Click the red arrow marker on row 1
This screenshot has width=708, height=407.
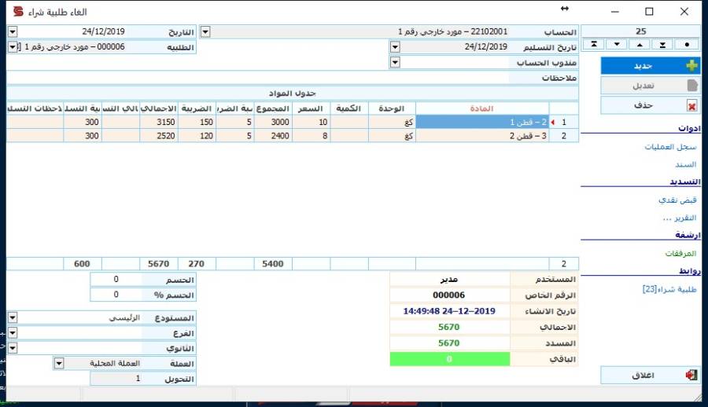click(x=553, y=123)
